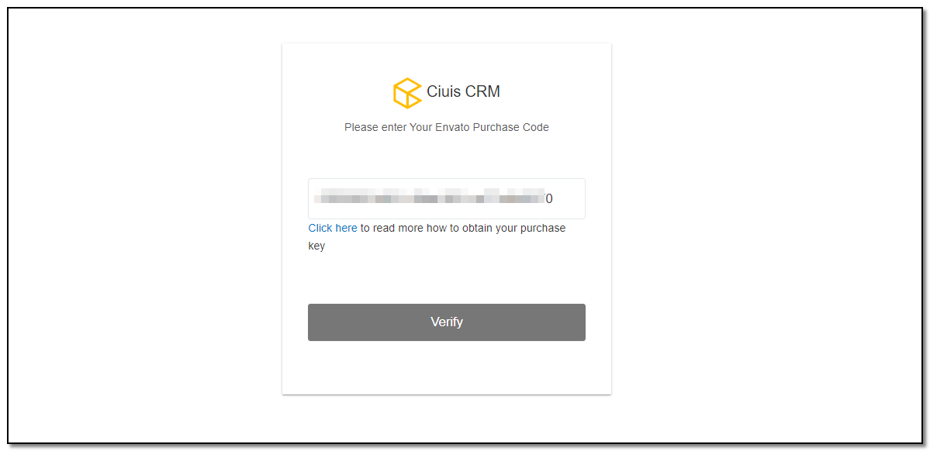Screen dimensions: 930x451
Task: Click blank space between helper text and Verify
Action: (447, 278)
